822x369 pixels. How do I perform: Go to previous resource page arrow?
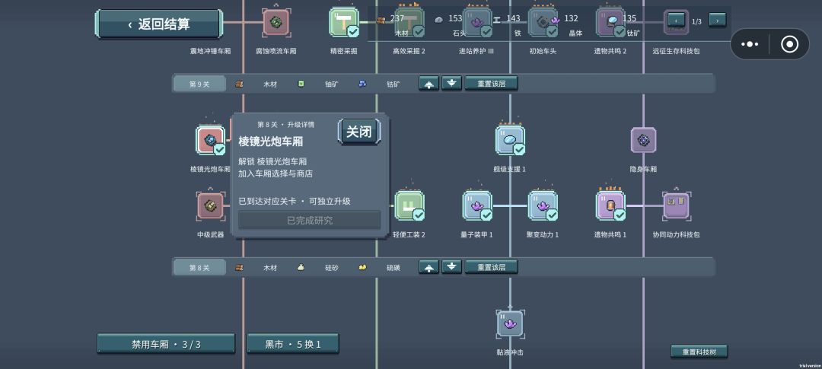click(x=676, y=21)
